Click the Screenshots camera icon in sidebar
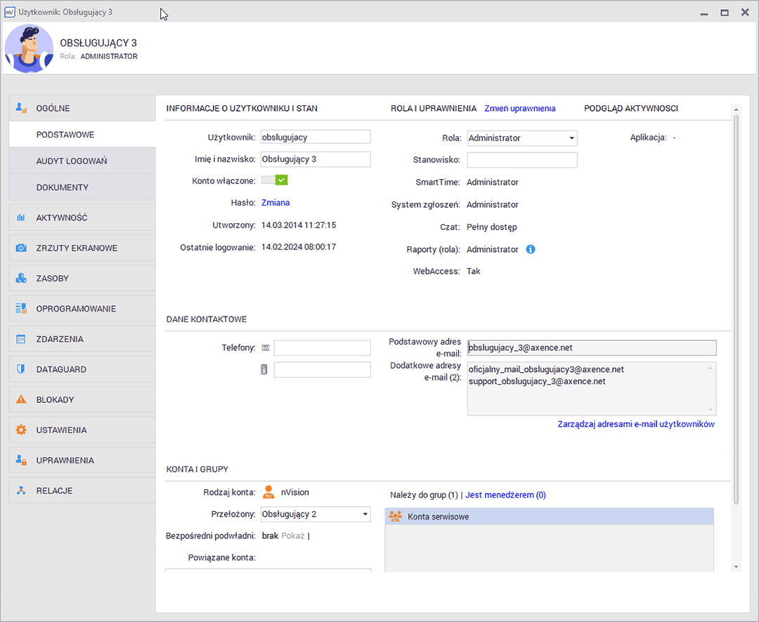This screenshot has height=622, width=759. click(x=21, y=248)
